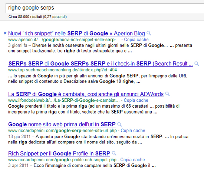Click preview magnifier next to Aperion Blog result
Viewport: 204px width, 169px height.
(x=149, y=33)
